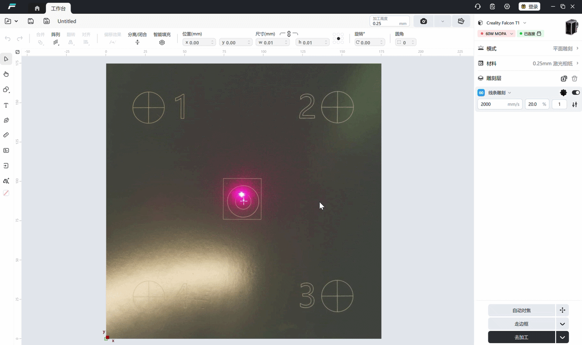The image size is (582, 345).
Task: Select the arrow selection tool
Action: coord(6,59)
